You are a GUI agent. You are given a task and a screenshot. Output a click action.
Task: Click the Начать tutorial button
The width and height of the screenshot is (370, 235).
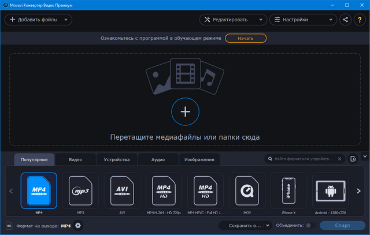tap(245, 38)
